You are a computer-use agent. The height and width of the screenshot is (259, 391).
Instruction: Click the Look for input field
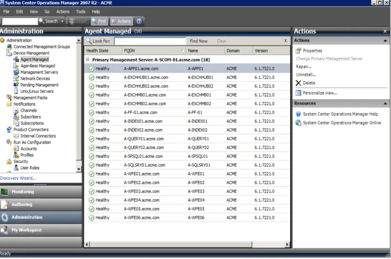coord(150,41)
